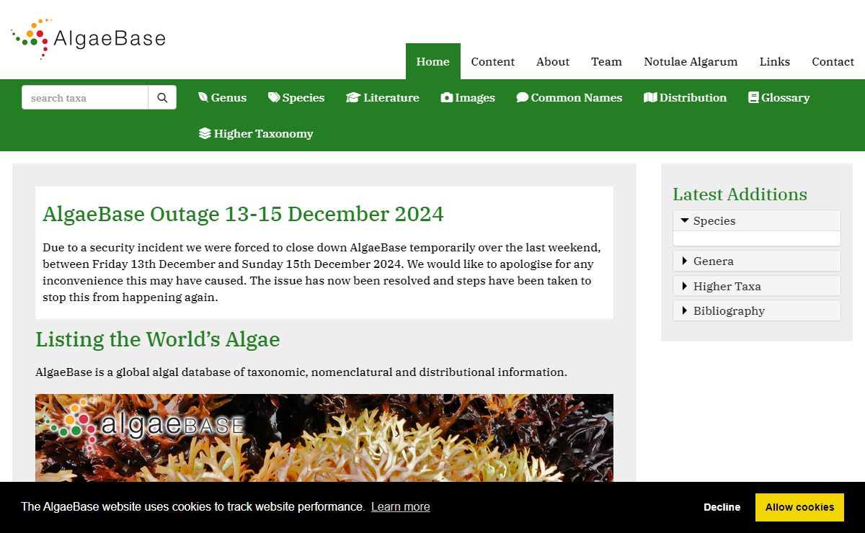Screen dimensions: 865x533
Task: Open the Distribution link
Action: pyautogui.click(x=686, y=97)
